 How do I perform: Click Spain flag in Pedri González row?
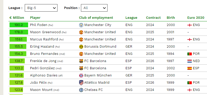189,68
